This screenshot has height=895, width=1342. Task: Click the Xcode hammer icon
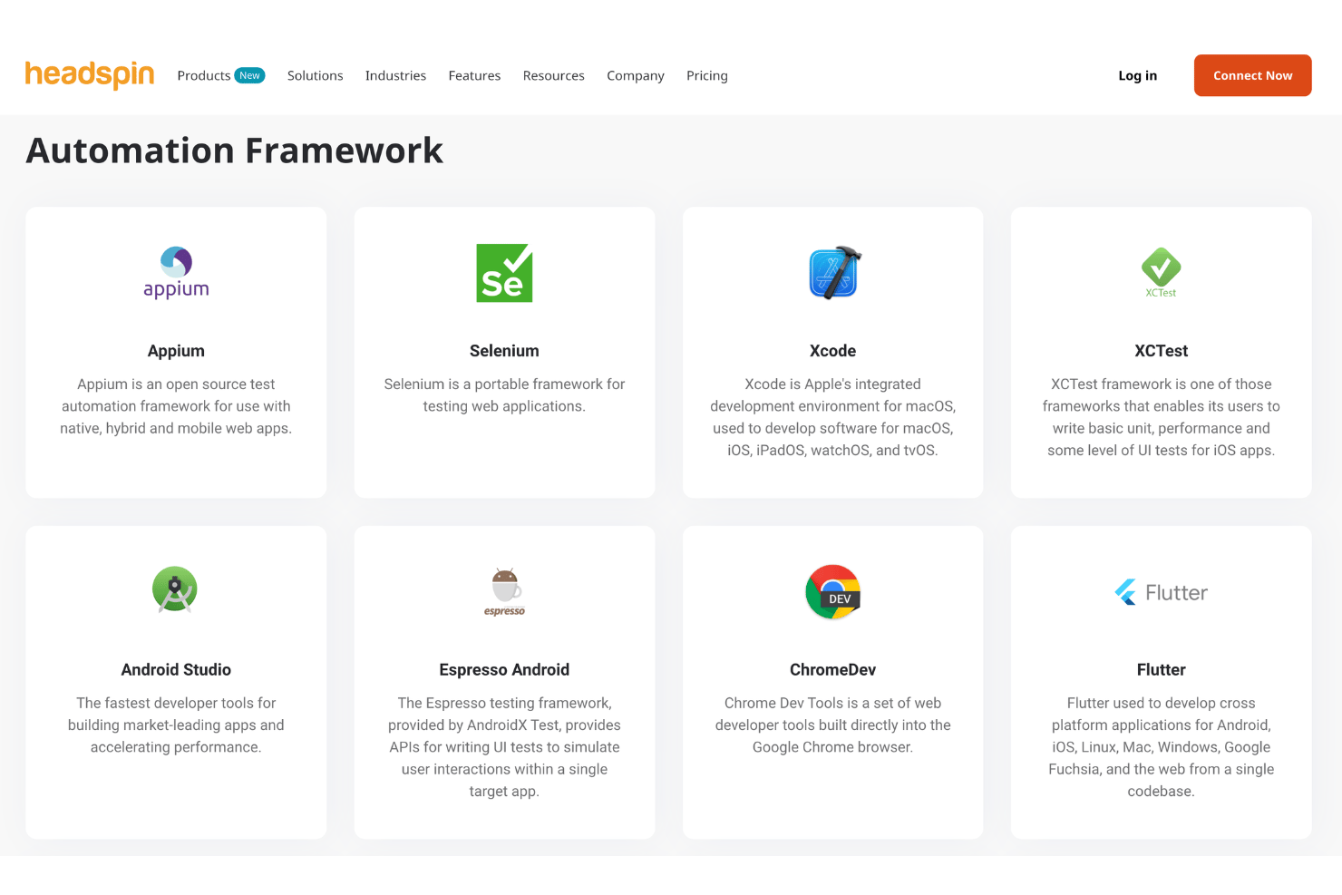[x=833, y=272]
